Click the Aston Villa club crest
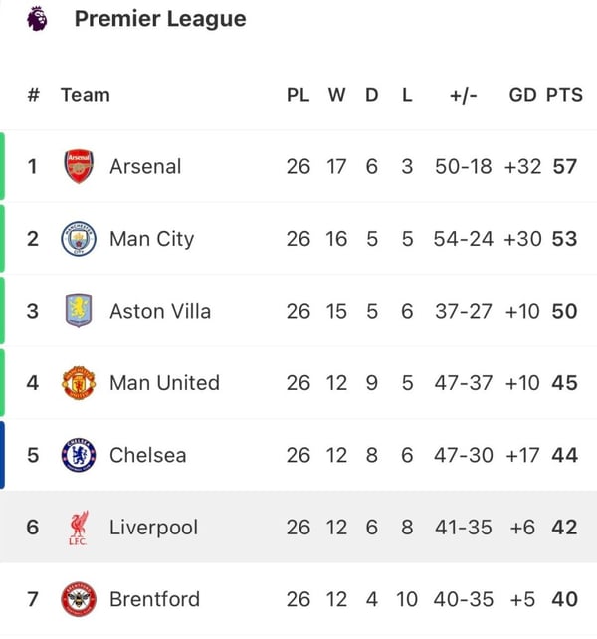597x639 pixels. [78, 311]
